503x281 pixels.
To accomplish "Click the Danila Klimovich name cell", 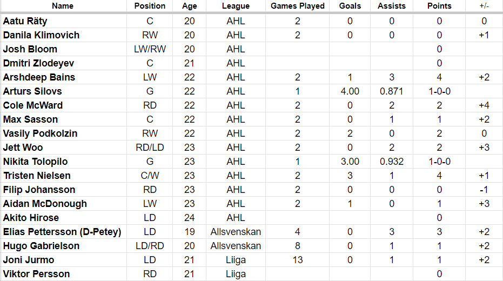I will (41, 35).
